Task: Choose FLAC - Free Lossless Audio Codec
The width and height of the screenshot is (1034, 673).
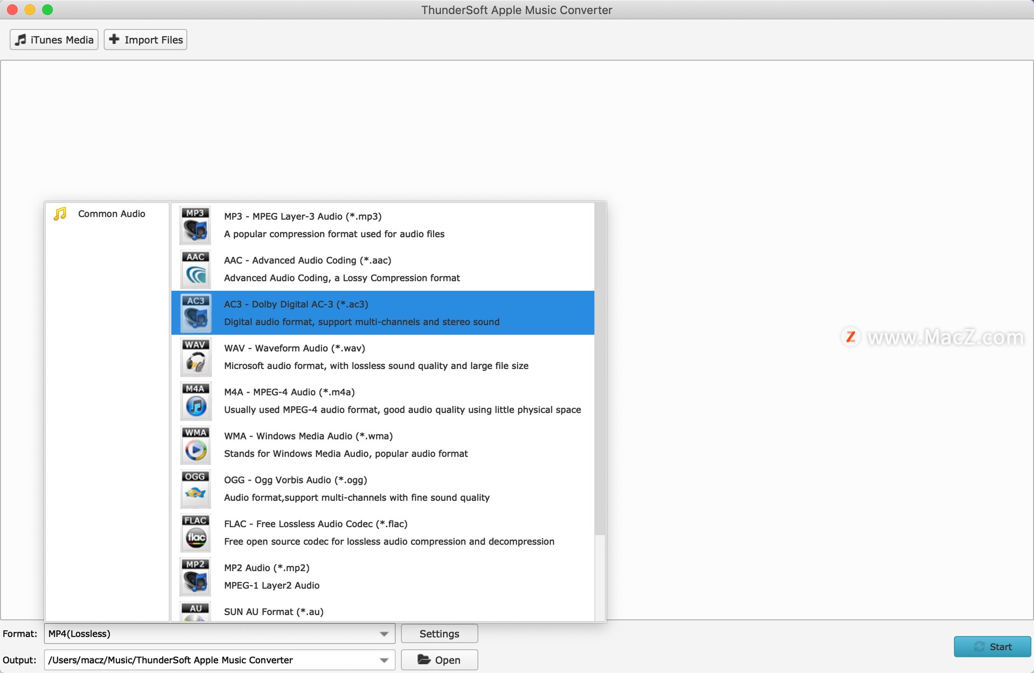Action: [x=316, y=524]
